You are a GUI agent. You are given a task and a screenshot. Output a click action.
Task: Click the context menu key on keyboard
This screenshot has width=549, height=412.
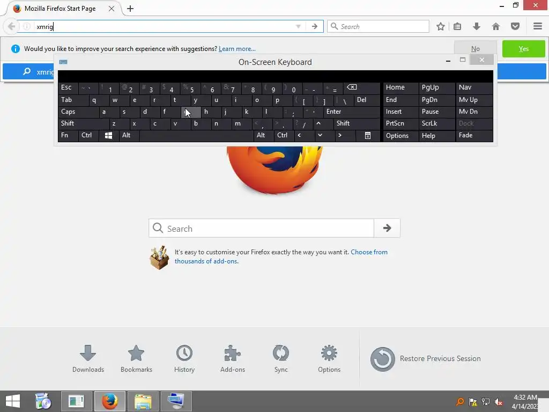(367, 135)
